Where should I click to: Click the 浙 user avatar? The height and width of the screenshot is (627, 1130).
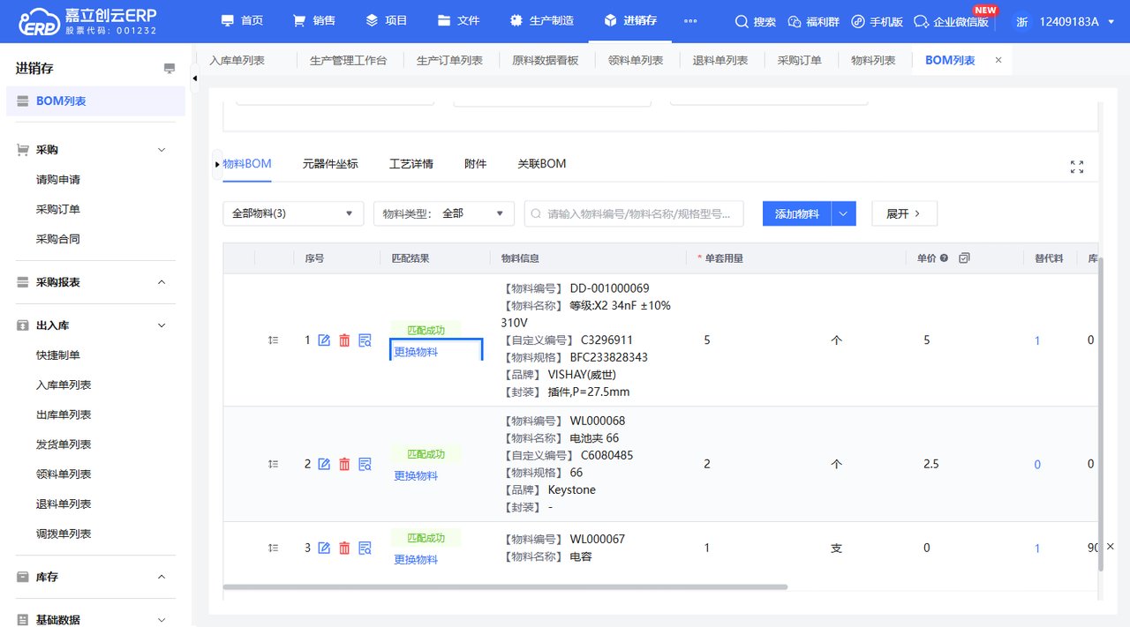click(1021, 21)
